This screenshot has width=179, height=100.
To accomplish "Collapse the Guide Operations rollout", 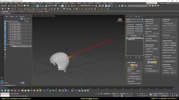I will coord(167,41).
